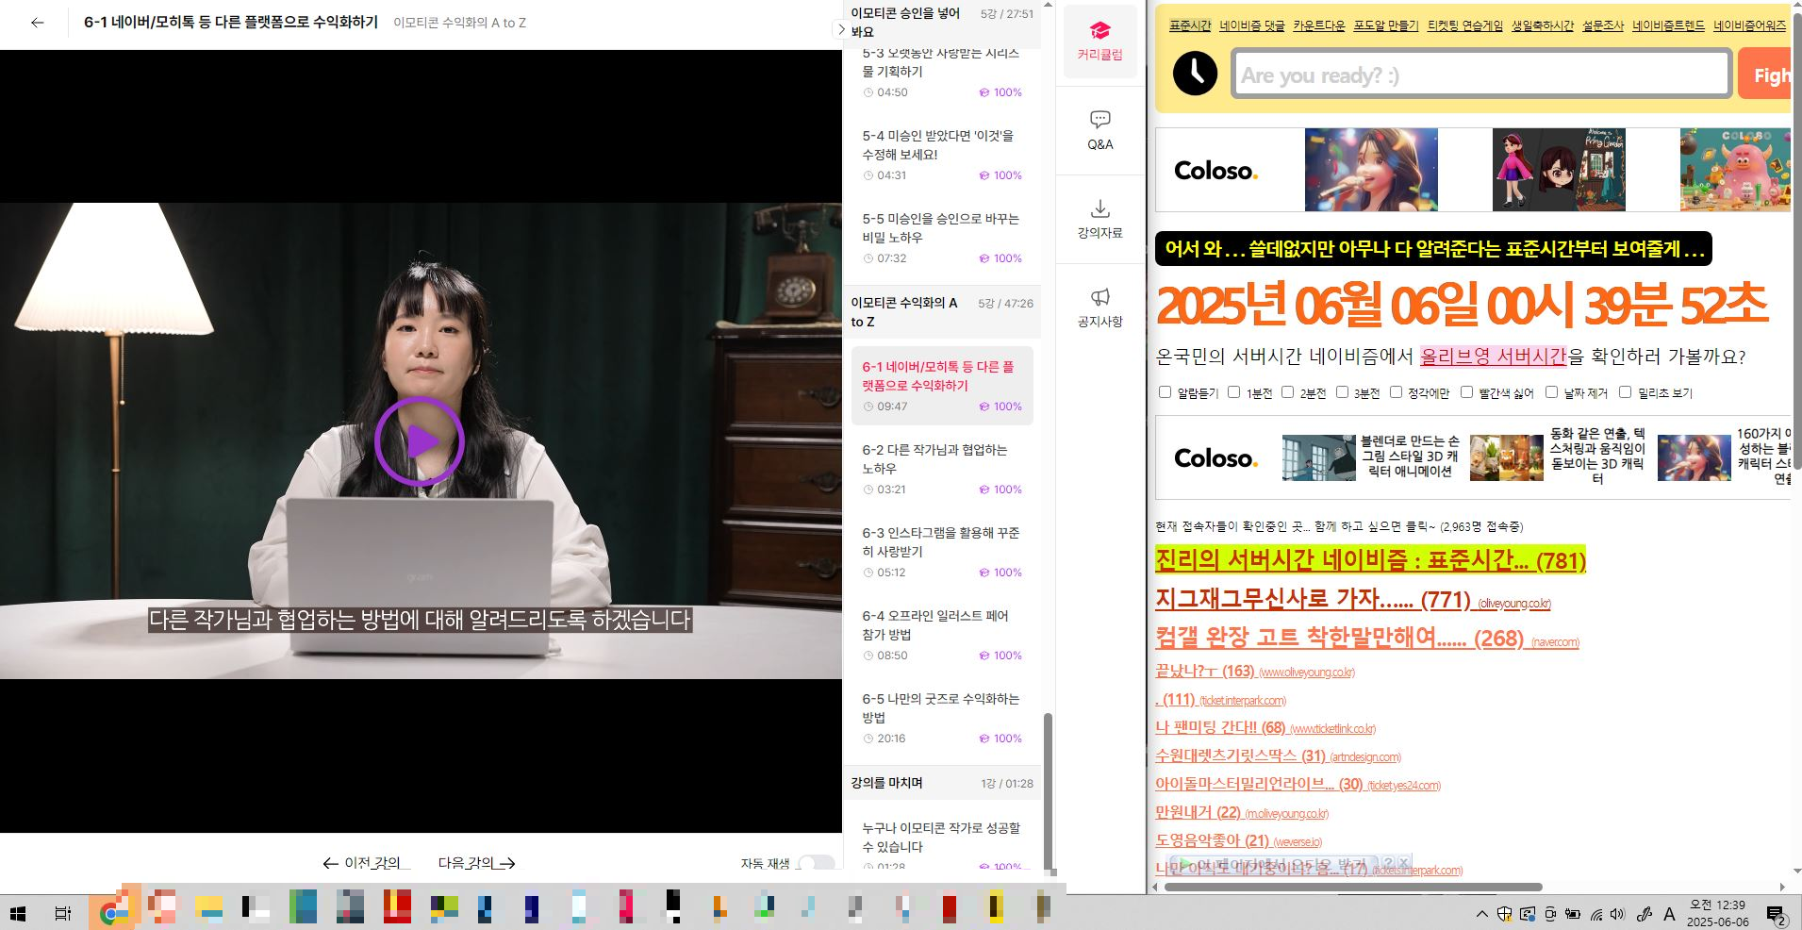Check the 빨간색 싫어 checkbox
Screen dimensions: 1802x930
coord(1466,391)
